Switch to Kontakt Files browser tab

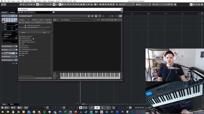coord(28,20)
